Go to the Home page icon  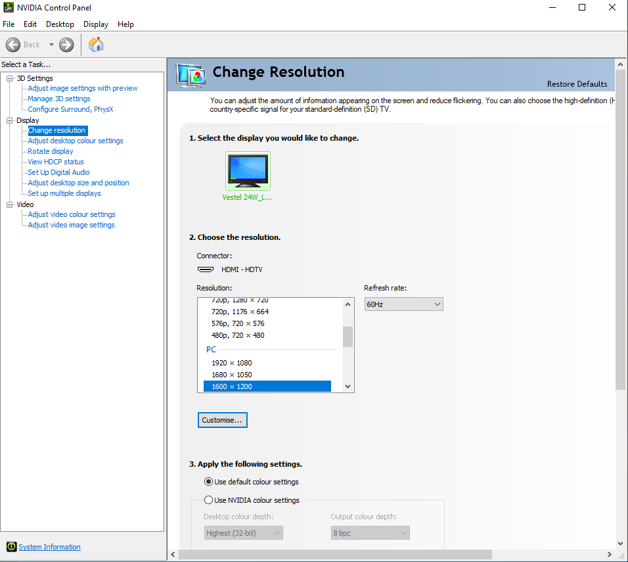coord(96,45)
